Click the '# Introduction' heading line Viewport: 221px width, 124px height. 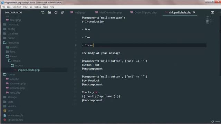[93, 22]
